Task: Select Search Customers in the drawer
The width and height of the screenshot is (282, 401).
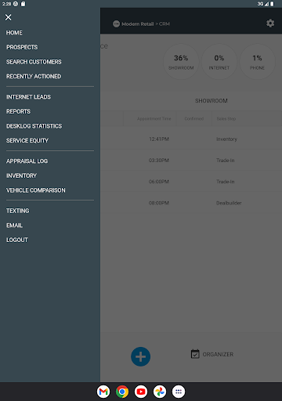Action: pos(34,62)
